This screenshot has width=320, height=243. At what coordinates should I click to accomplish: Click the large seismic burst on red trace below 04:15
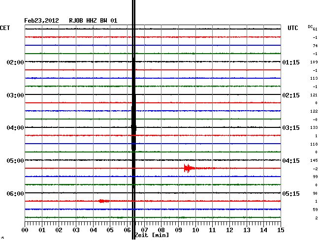point(190,168)
